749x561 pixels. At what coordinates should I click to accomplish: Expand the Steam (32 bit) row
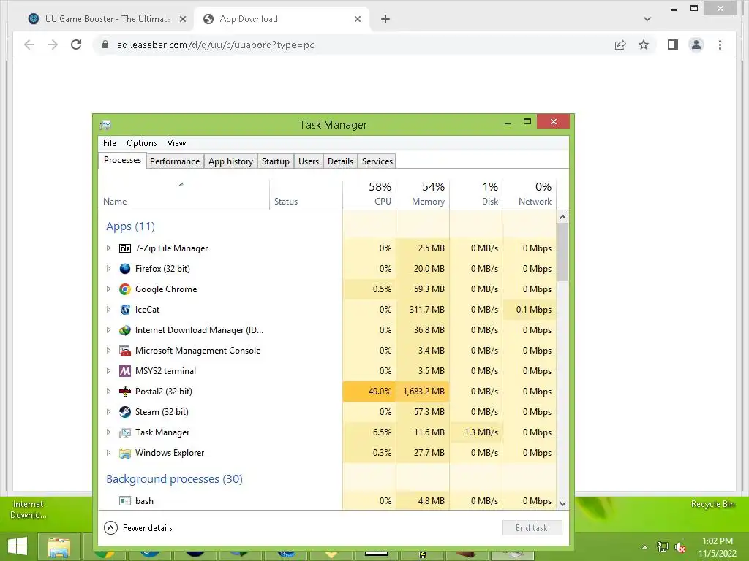pos(108,412)
